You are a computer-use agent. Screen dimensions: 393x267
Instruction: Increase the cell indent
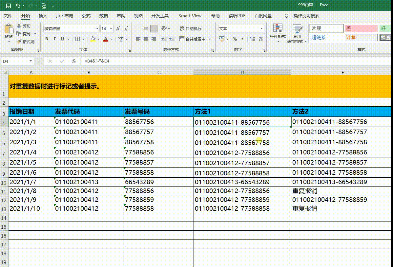pos(172,39)
